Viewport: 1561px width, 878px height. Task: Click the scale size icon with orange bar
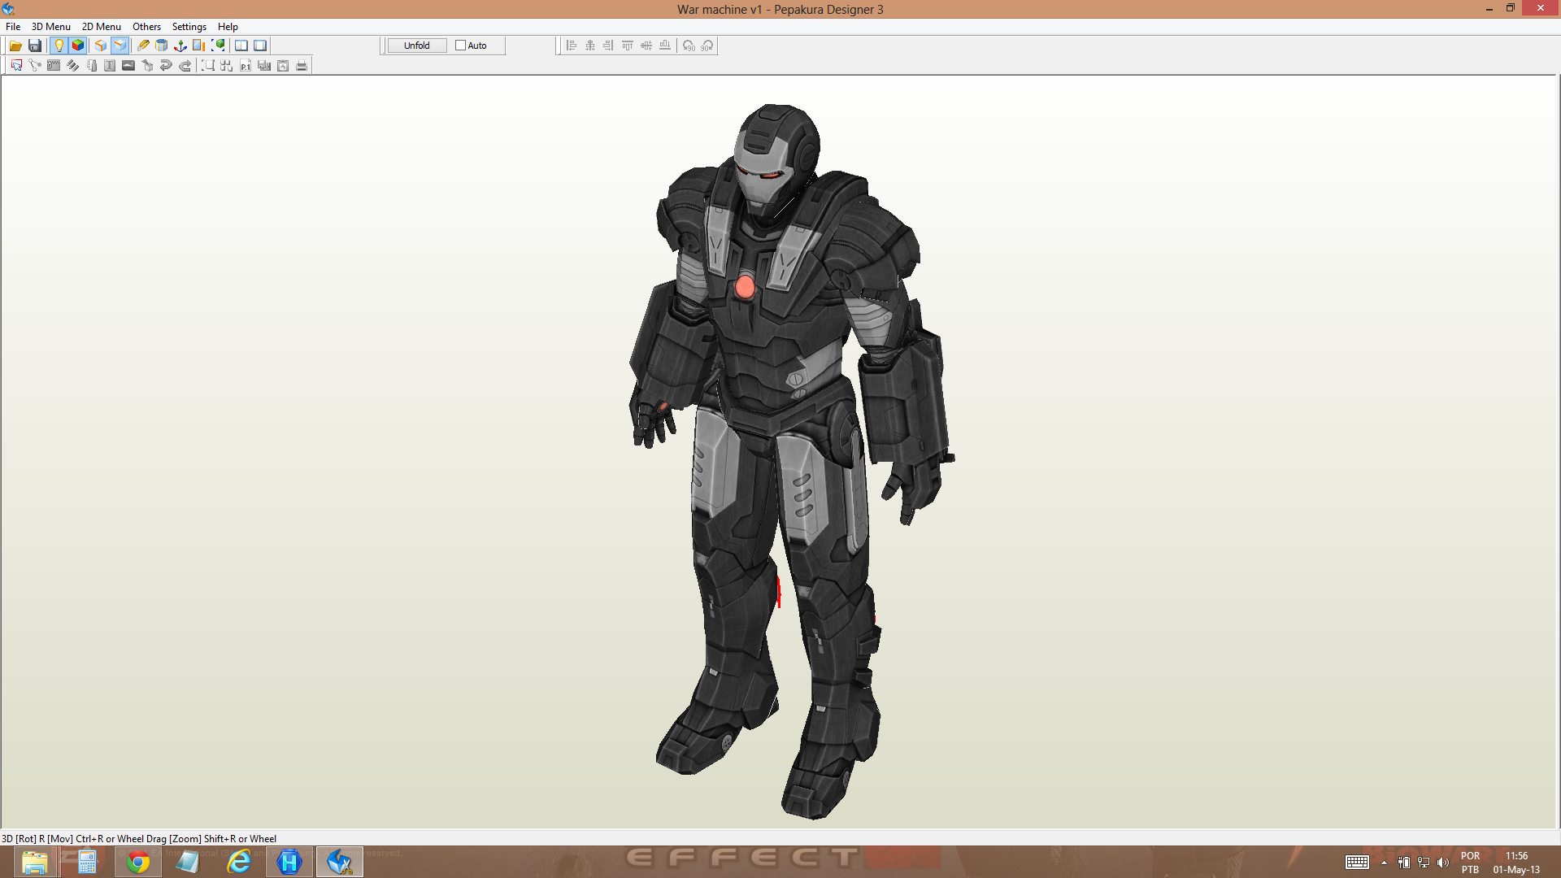(x=199, y=46)
